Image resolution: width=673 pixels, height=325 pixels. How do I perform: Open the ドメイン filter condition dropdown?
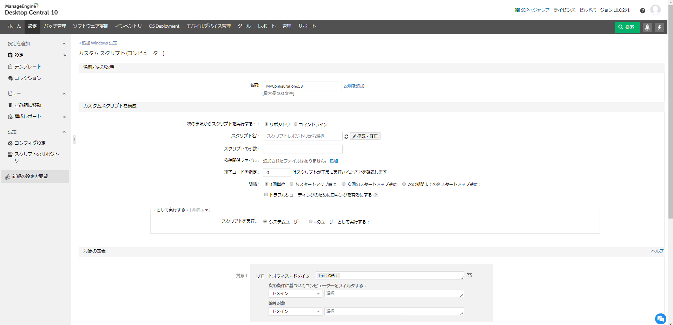(295, 293)
